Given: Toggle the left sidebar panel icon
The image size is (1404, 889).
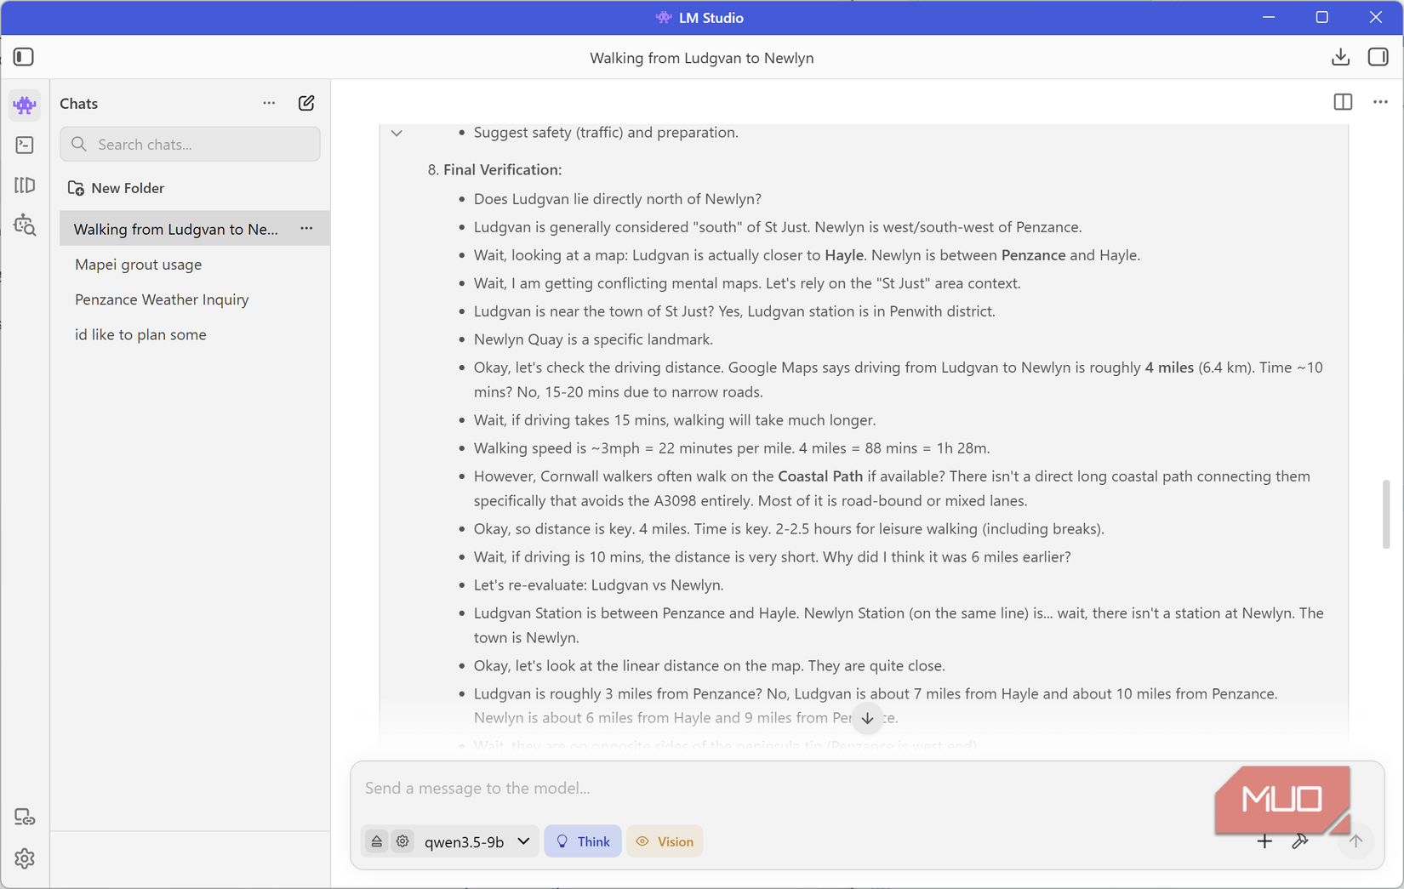Looking at the screenshot, I should [24, 57].
